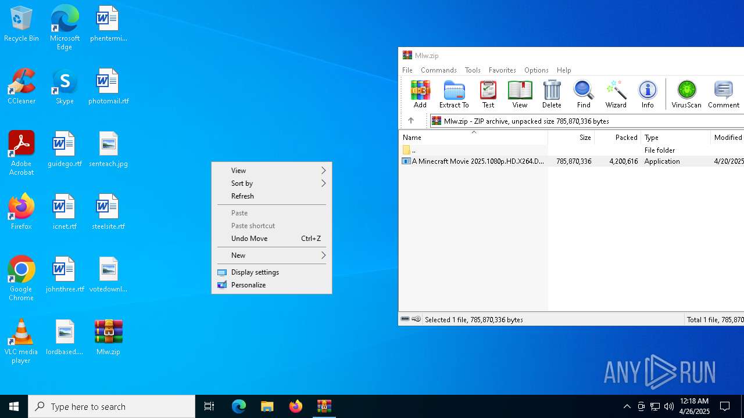
Task: Start VirusScan on the archive
Action: [x=686, y=94]
